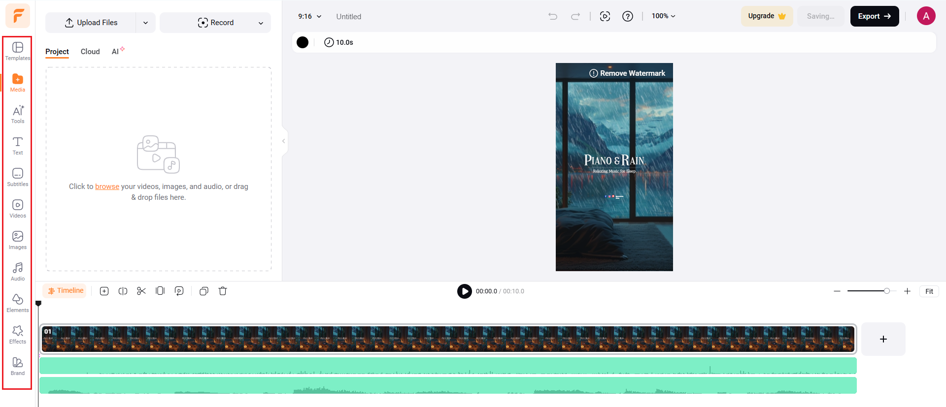Duplicate the selected clip
Image resolution: width=946 pixels, height=407 pixels.
click(204, 291)
